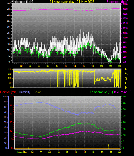
Task: Click 25 on the red rainfall axis
Action: pyautogui.click(x=11, y=105)
